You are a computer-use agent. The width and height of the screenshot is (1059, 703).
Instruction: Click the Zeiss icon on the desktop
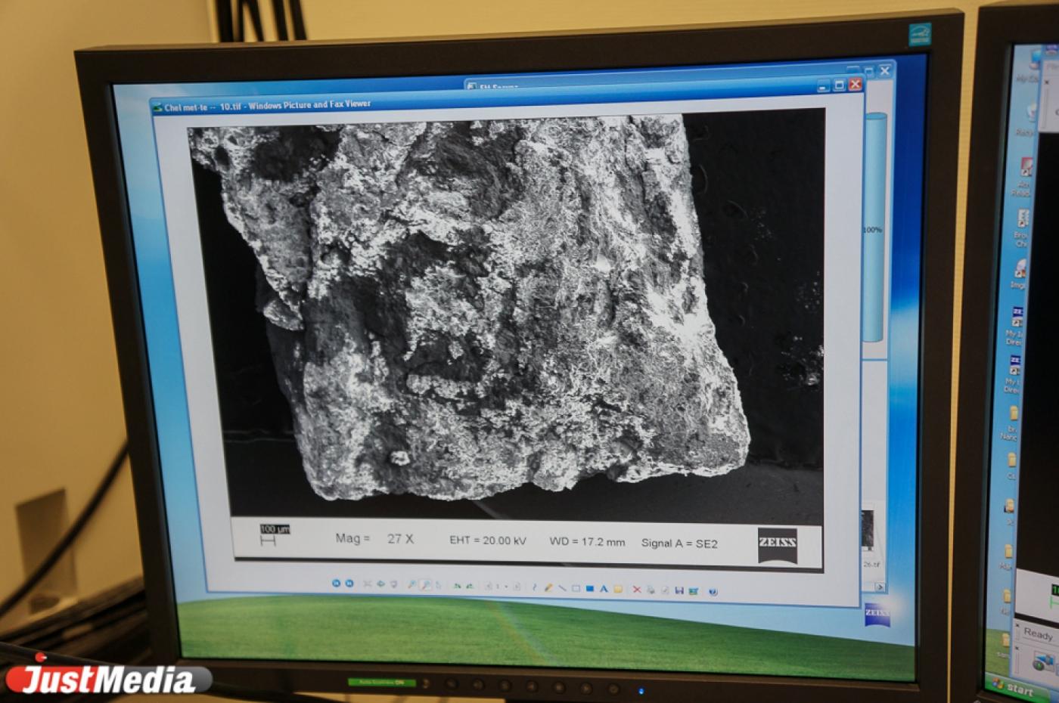coord(877,613)
